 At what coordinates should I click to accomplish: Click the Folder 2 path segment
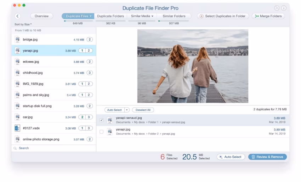coord(153,134)
